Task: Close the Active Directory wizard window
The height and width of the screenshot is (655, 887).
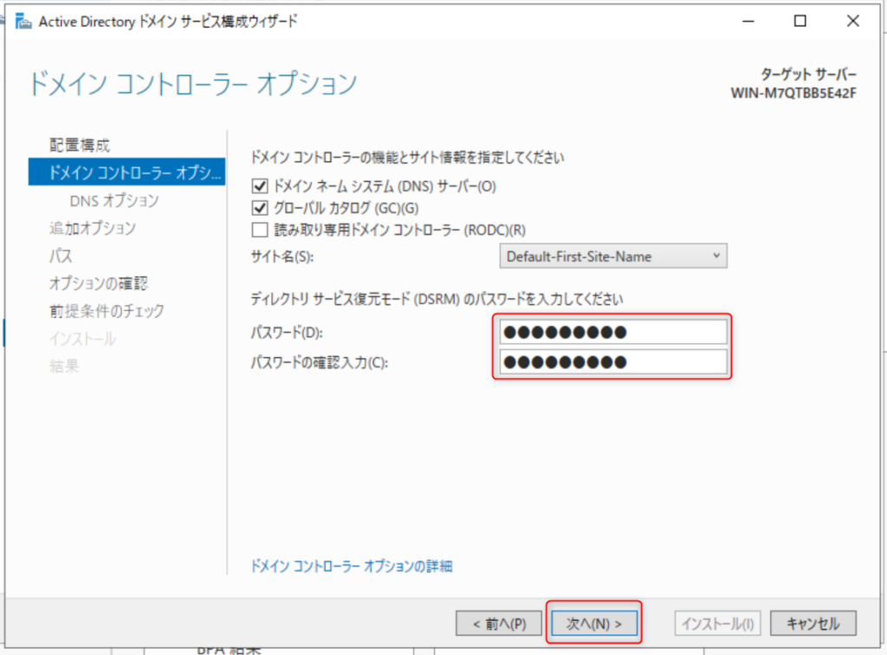Action: click(852, 22)
